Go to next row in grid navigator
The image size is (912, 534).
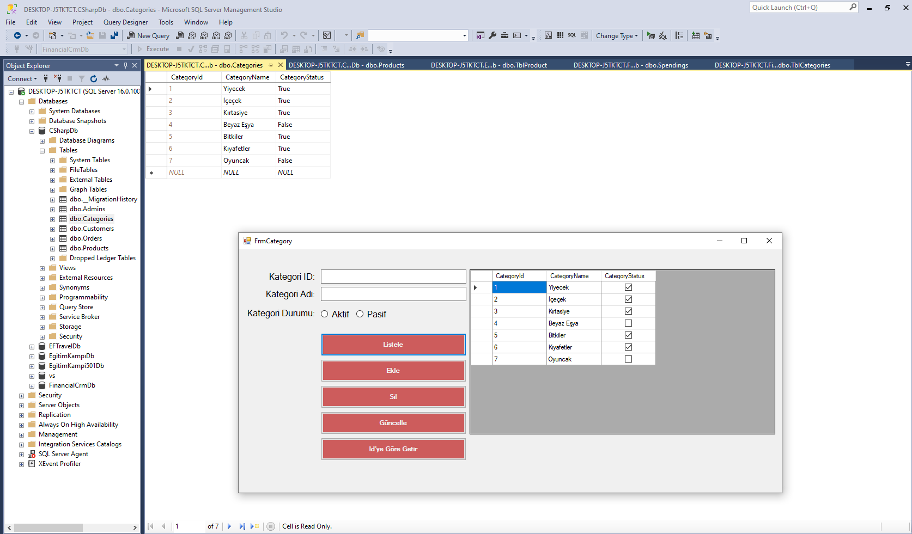pyautogui.click(x=229, y=526)
